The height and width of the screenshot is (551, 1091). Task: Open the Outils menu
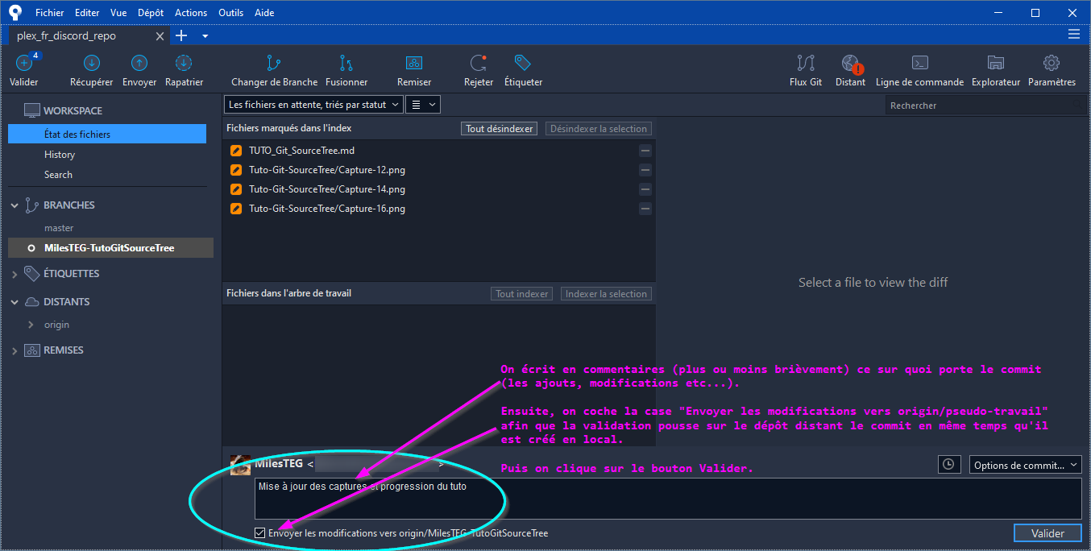[231, 13]
